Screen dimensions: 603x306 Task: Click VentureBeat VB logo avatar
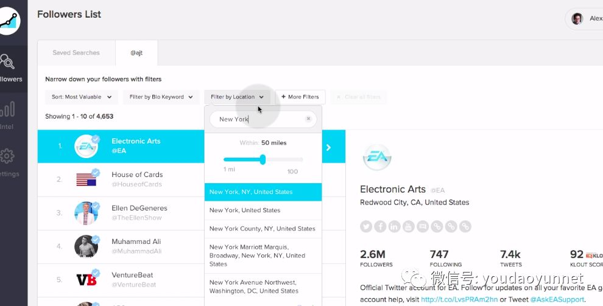click(x=86, y=280)
